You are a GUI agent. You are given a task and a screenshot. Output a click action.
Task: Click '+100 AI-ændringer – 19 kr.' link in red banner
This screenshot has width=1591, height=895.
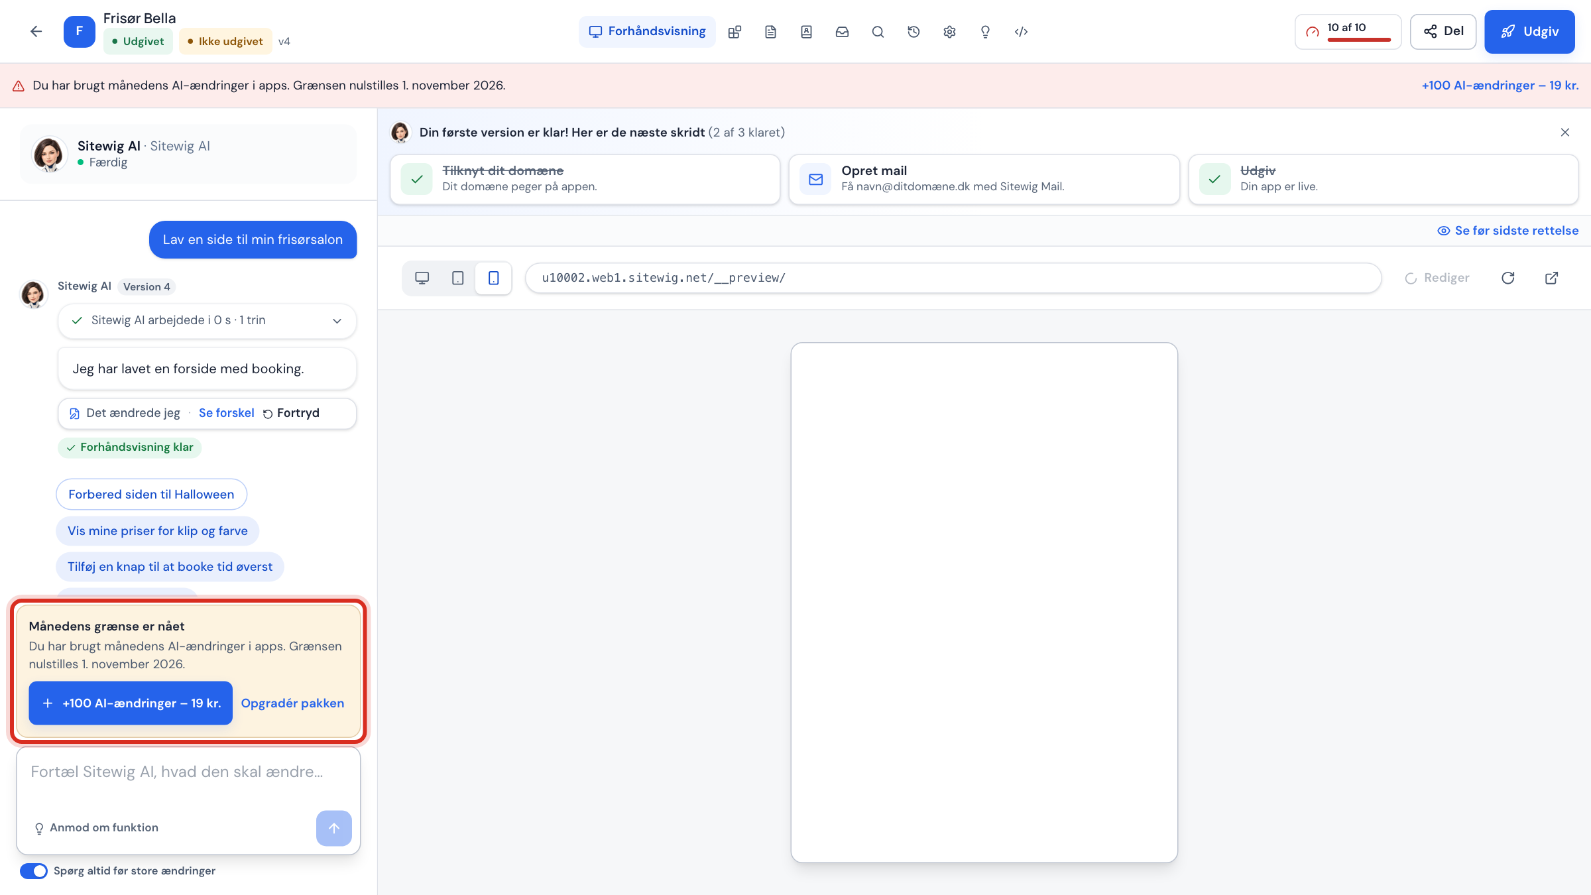pyautogui.click(x=1500, y=86)
